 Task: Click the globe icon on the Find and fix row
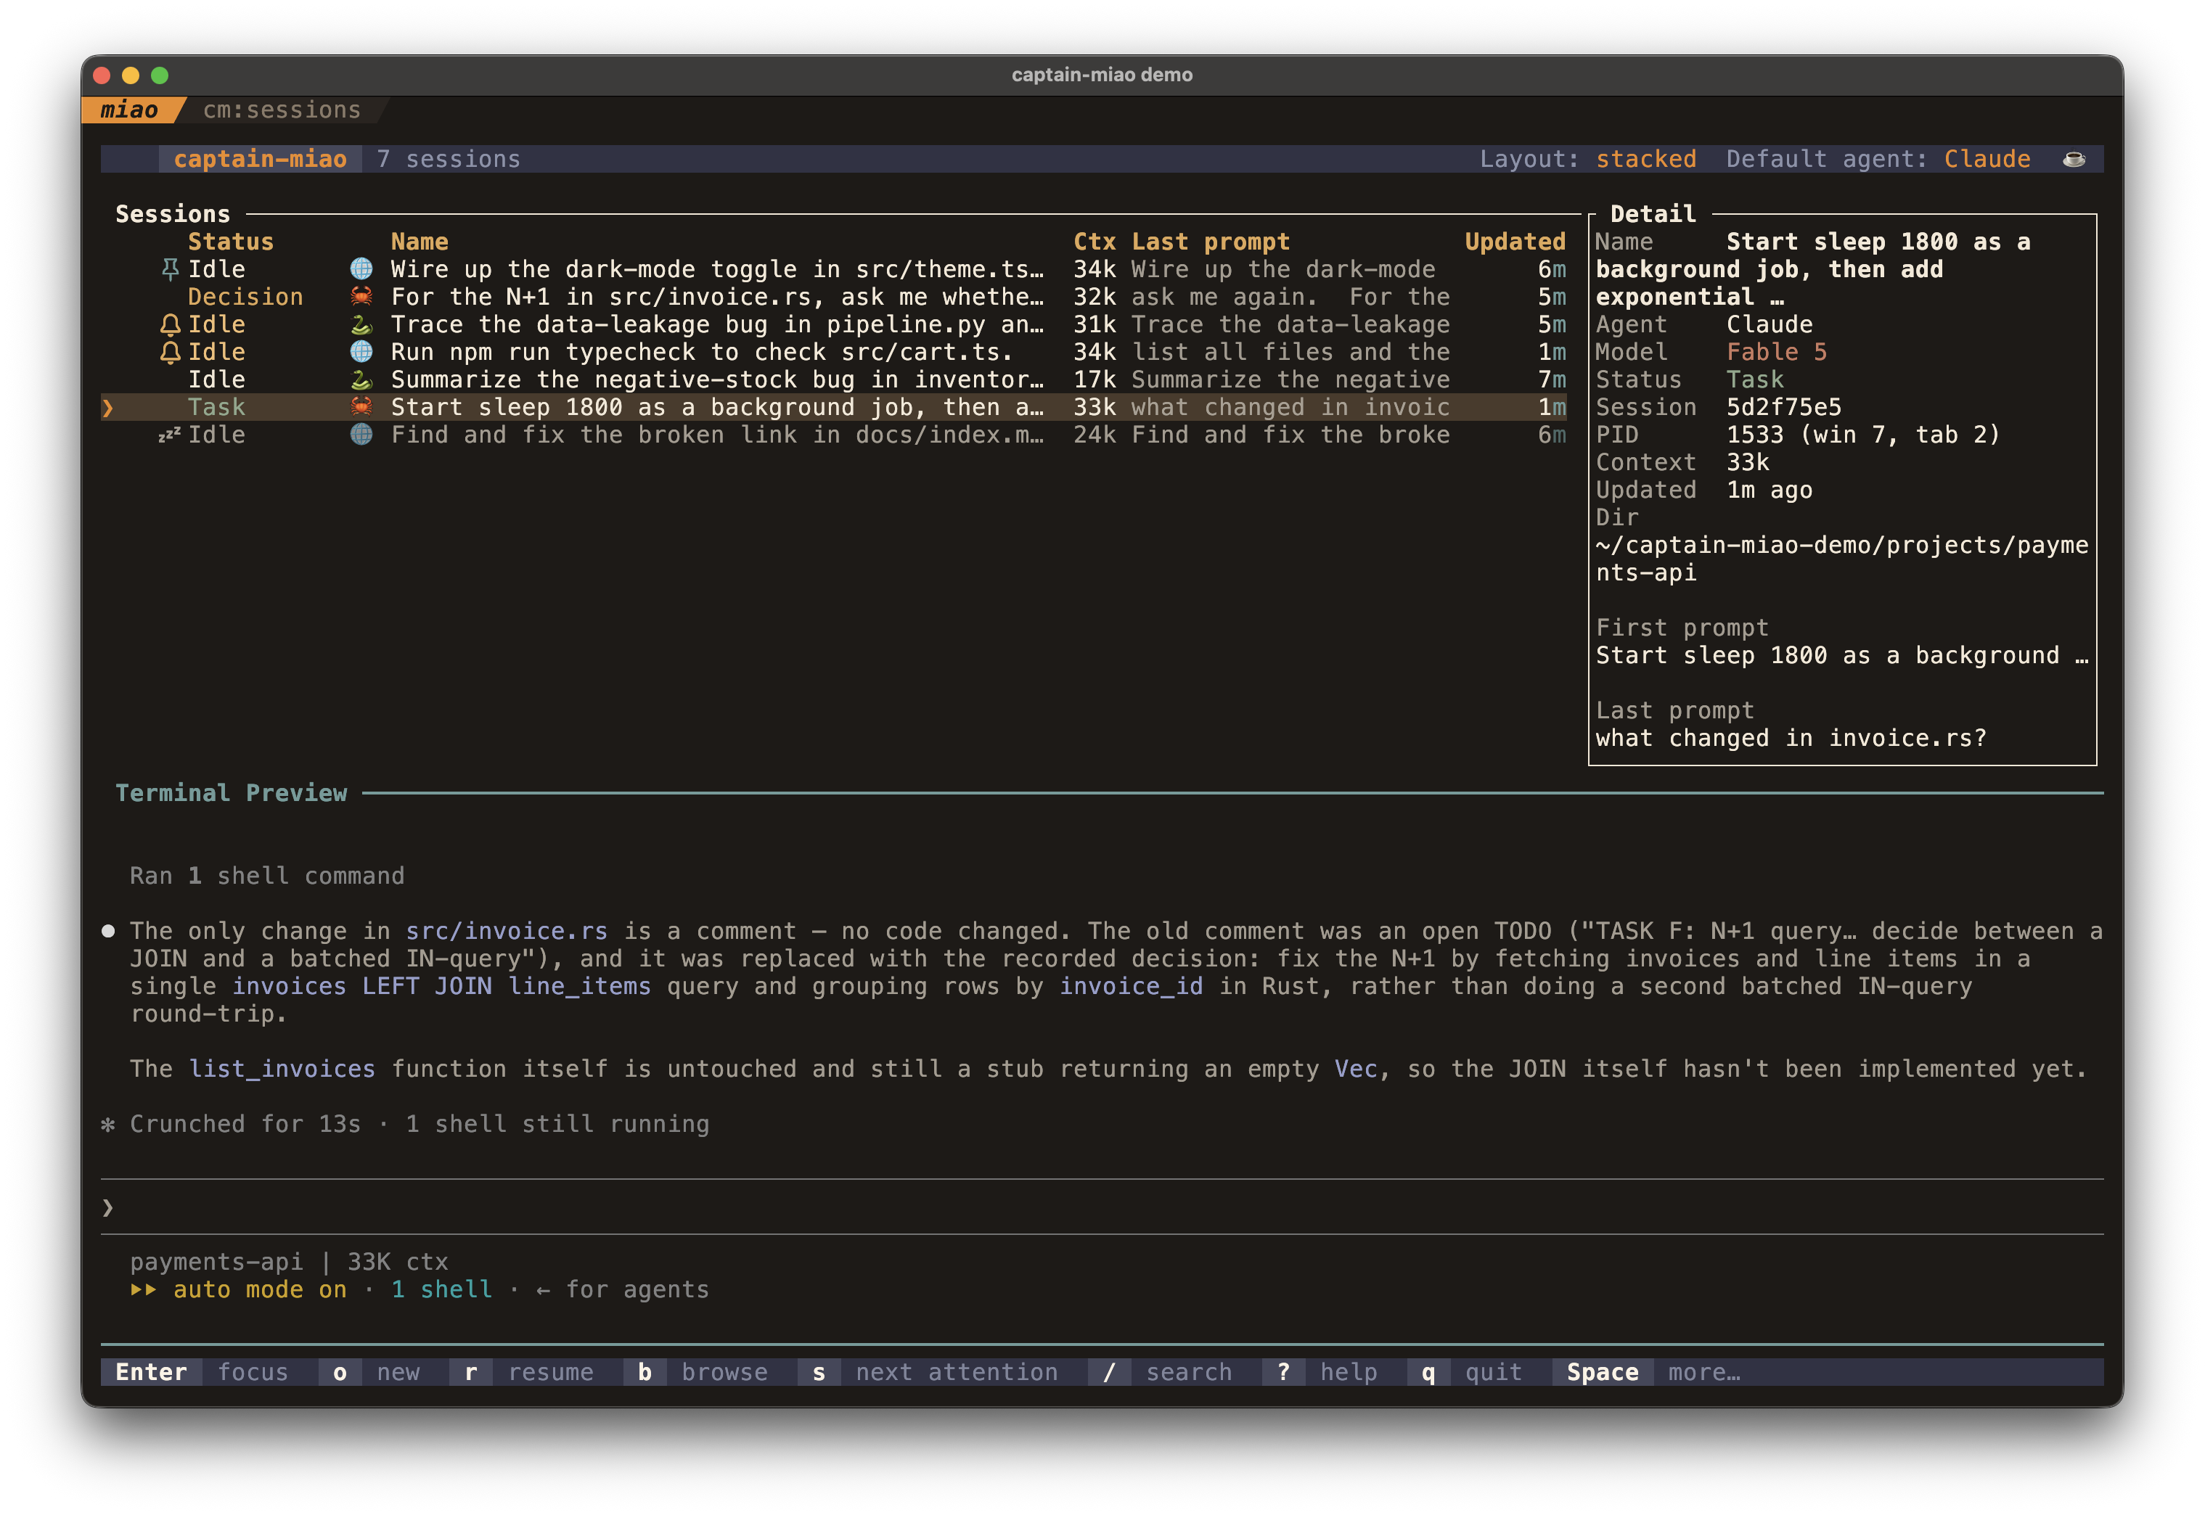coord(361,435)
